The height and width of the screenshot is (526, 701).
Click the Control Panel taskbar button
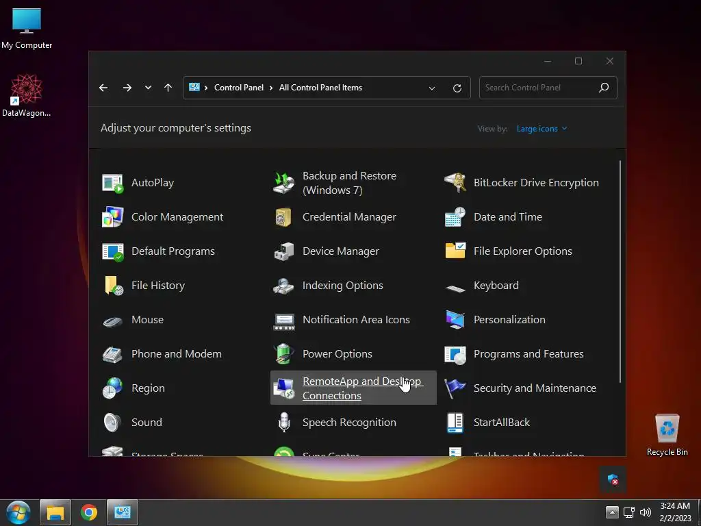coord(123,512)
